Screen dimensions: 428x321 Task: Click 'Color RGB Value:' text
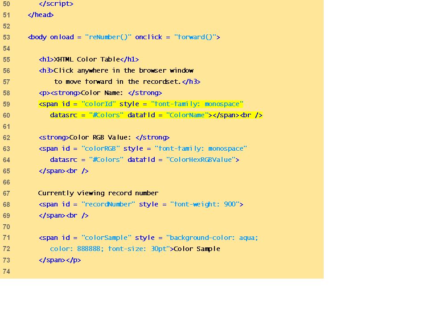click(x=100, y=137)
